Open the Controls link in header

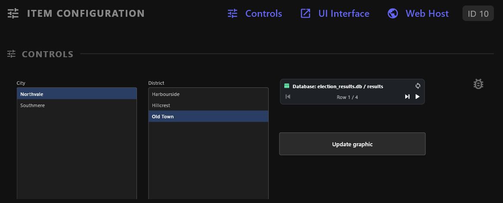pyautogui.click(x=264, y=13)
